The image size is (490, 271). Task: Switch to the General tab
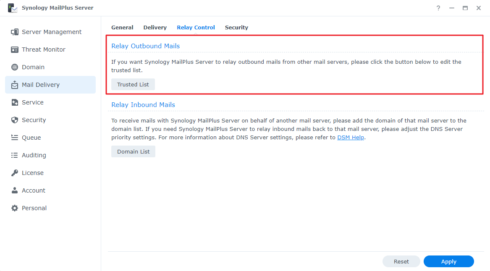pos(122,27)
